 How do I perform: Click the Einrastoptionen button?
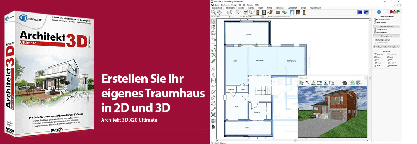click(386, 36)
